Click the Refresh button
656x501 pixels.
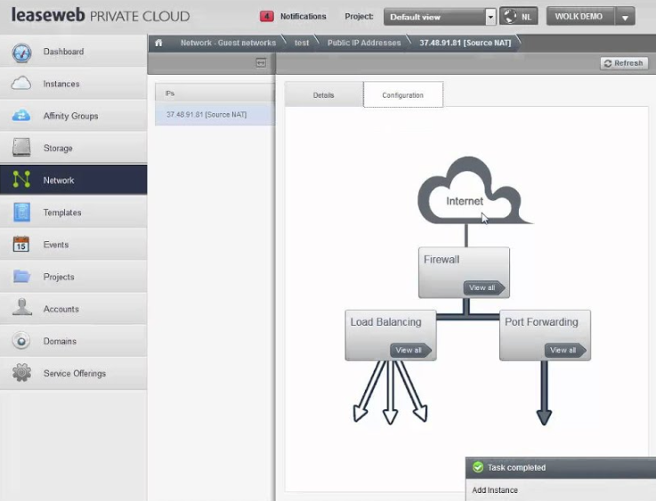coord(622,63)
